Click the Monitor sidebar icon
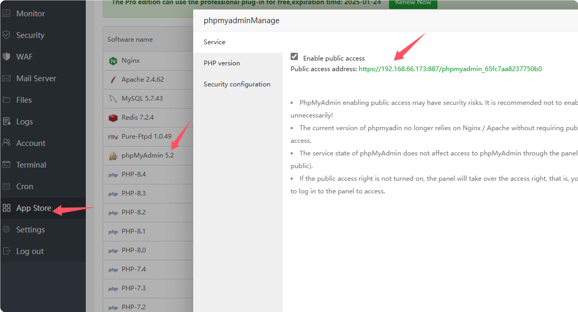Image resolution: width=578 pixels, height=312 pixels. pyautogui.click(x=6, y=13)
